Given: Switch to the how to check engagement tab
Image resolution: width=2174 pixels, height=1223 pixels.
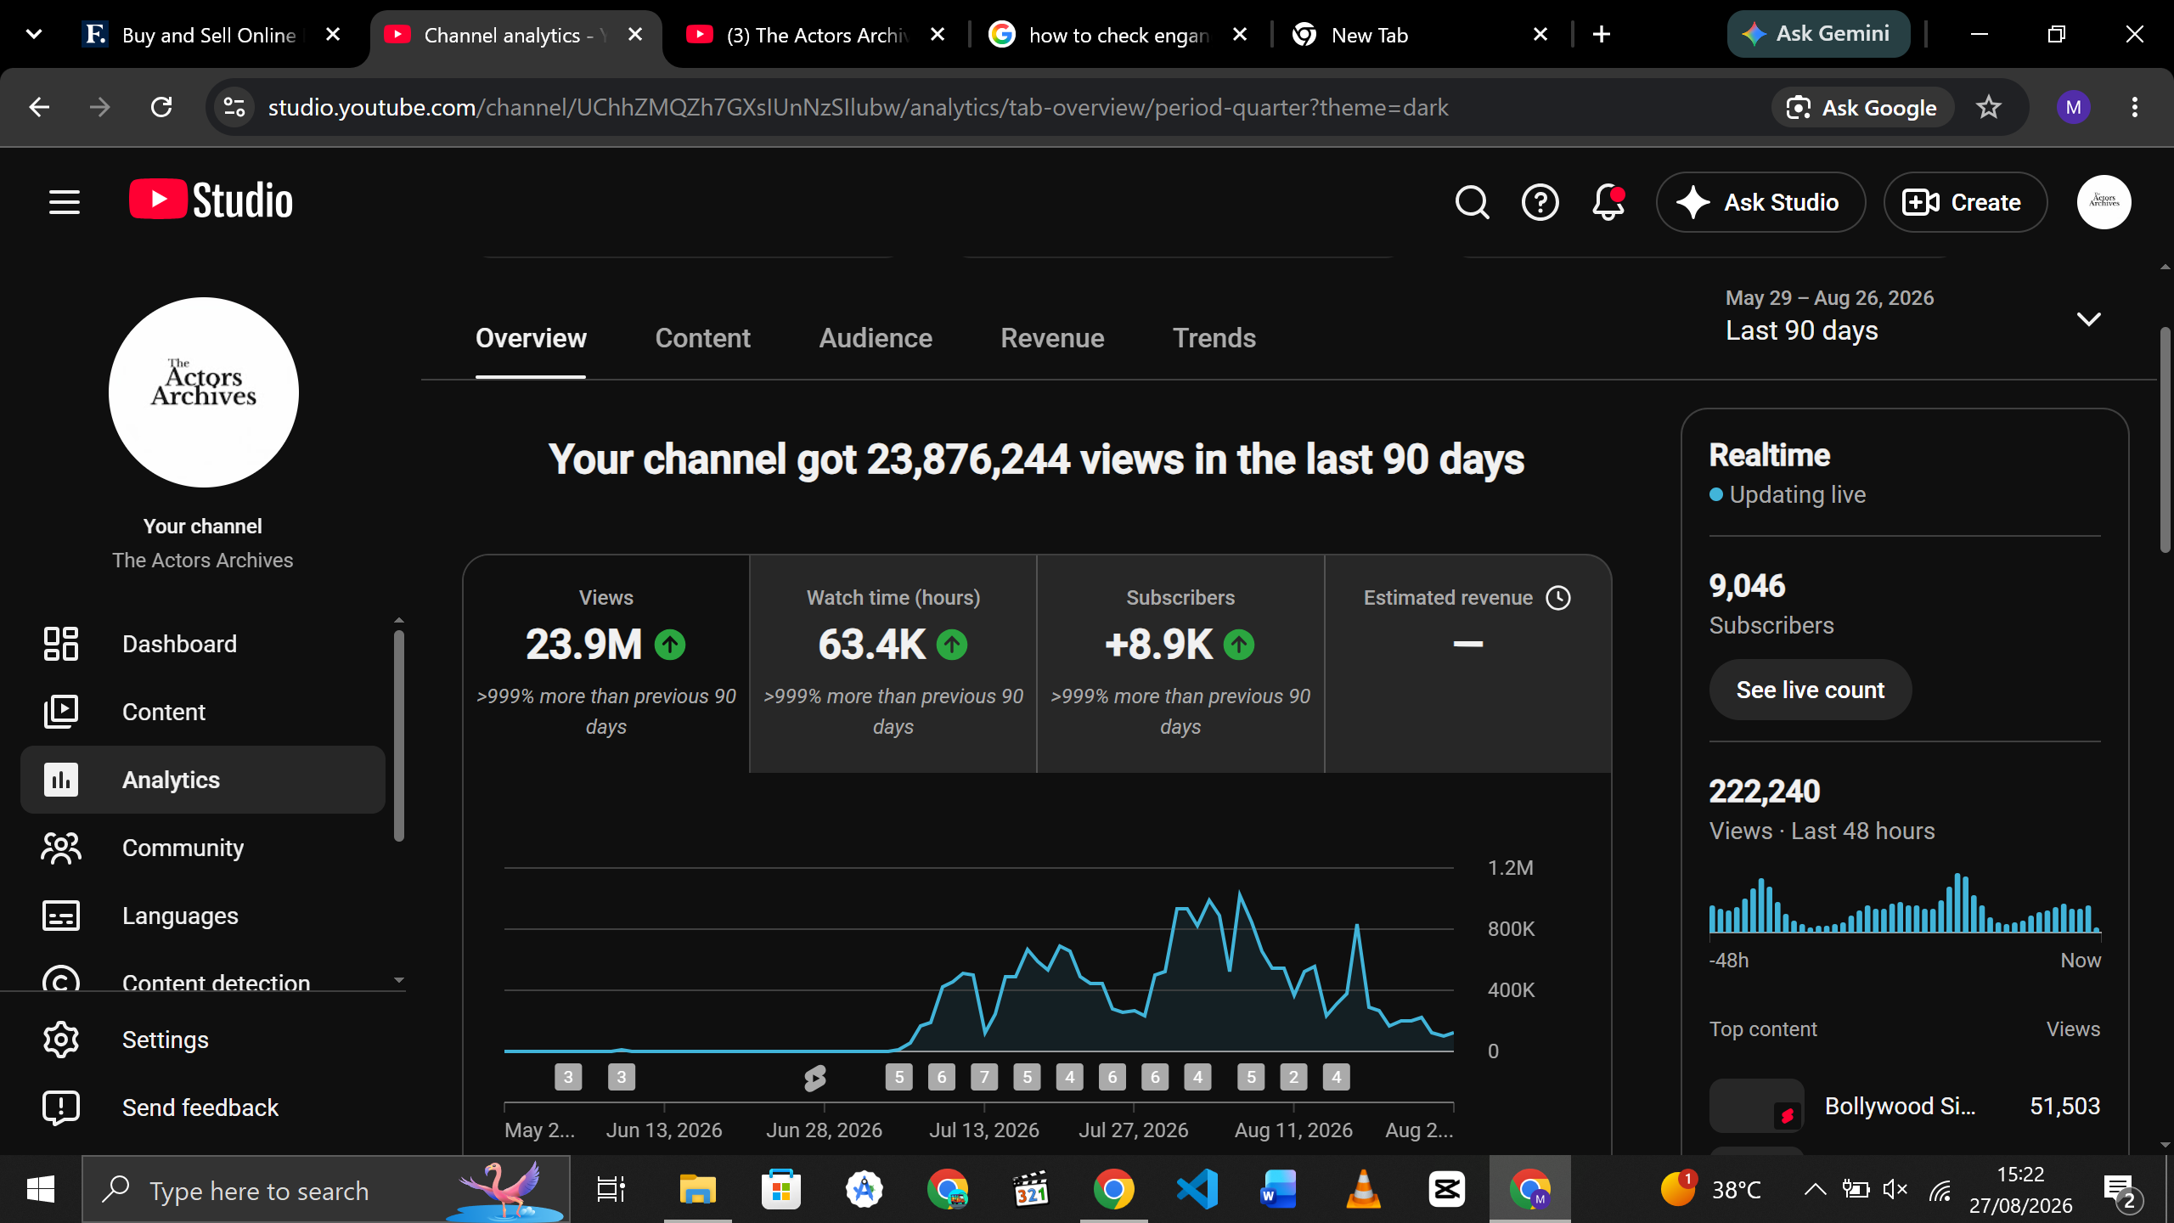Looking at the screenshot, I should pos(1118,34).
